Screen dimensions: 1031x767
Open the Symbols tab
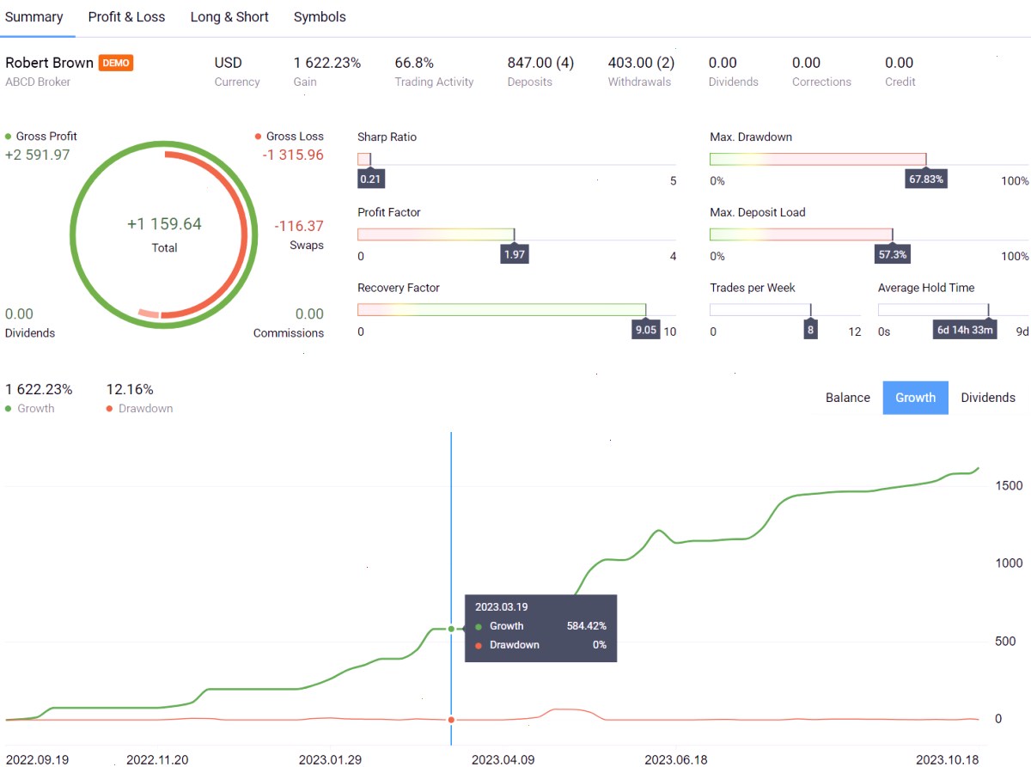320,17
